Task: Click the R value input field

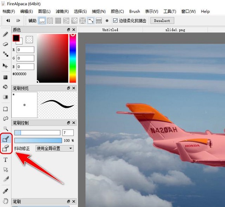Action: pos(25,50)
